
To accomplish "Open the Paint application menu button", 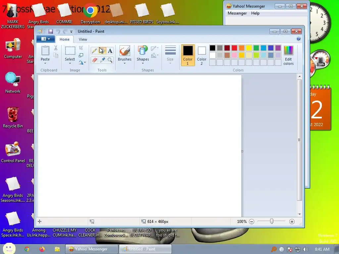I will click(x=45, y=39).
